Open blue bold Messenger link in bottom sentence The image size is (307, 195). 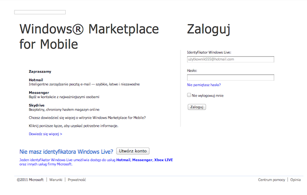tap(142, 160)
